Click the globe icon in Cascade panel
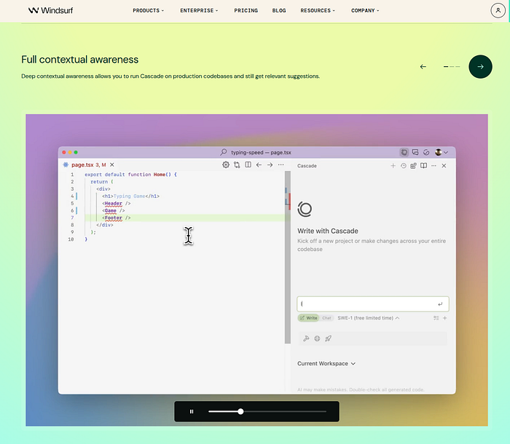Image resolution: width=510 pixels, height=444 pixels. coord(318,338)
